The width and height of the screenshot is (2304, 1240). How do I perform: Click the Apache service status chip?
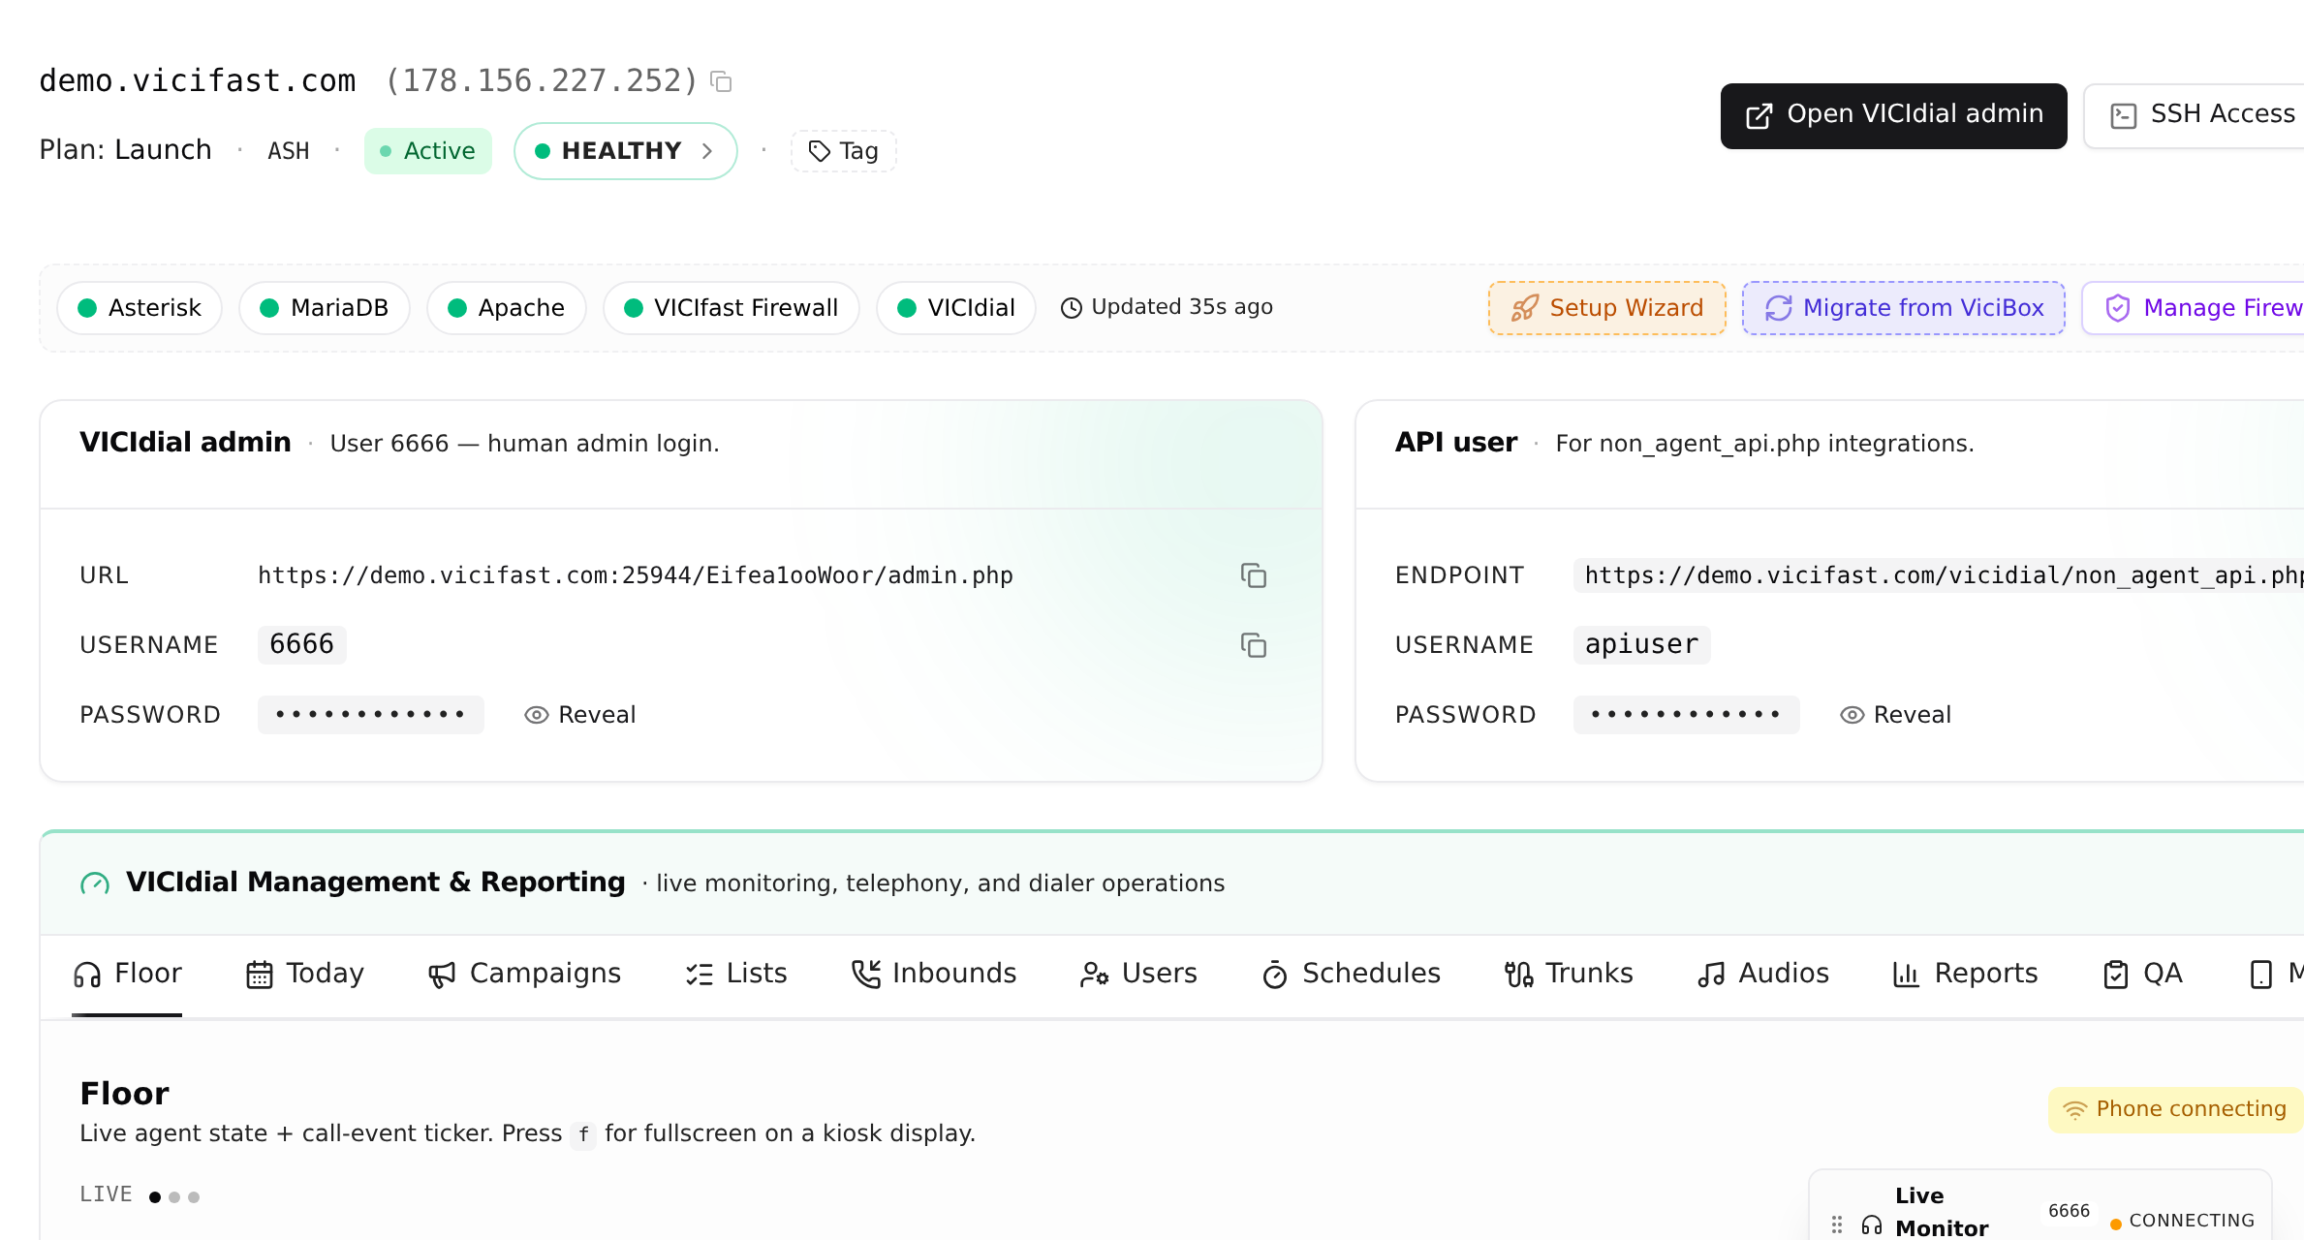pos(507,308)
